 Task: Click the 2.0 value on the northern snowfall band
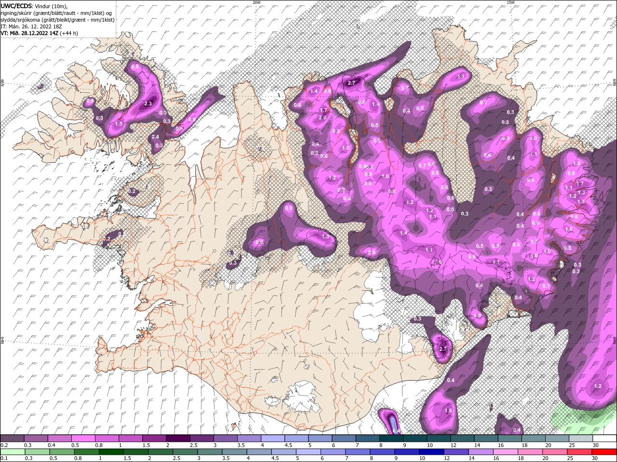(323, 117)
